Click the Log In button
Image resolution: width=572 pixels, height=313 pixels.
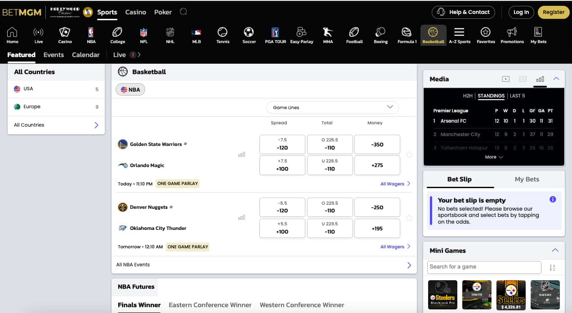(521, 12)
